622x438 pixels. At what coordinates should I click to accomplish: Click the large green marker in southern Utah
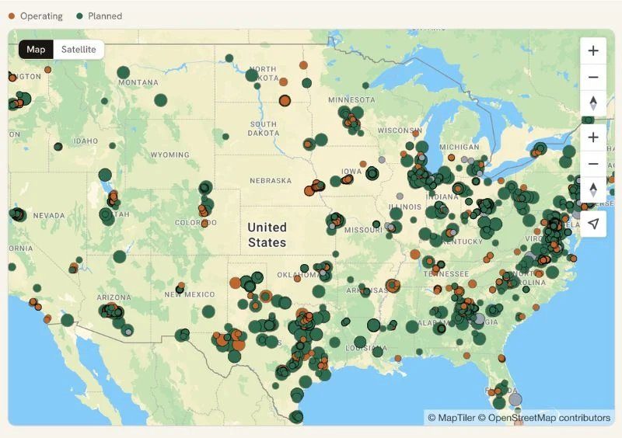point(120,256)
